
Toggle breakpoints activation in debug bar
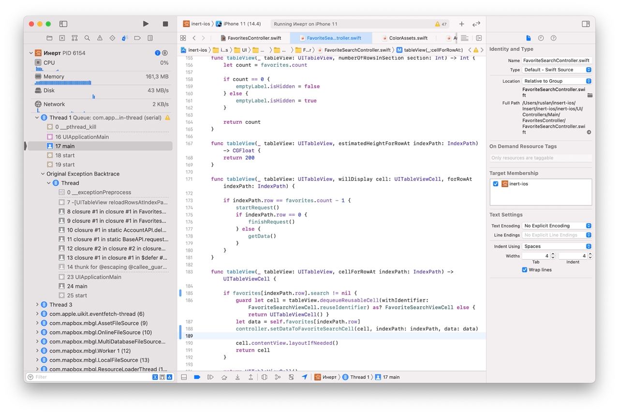point(197,377)
